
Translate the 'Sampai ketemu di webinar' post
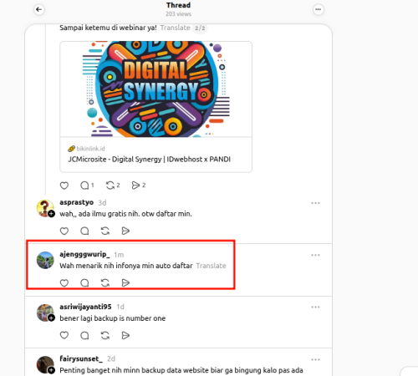(x=176, y=28)
